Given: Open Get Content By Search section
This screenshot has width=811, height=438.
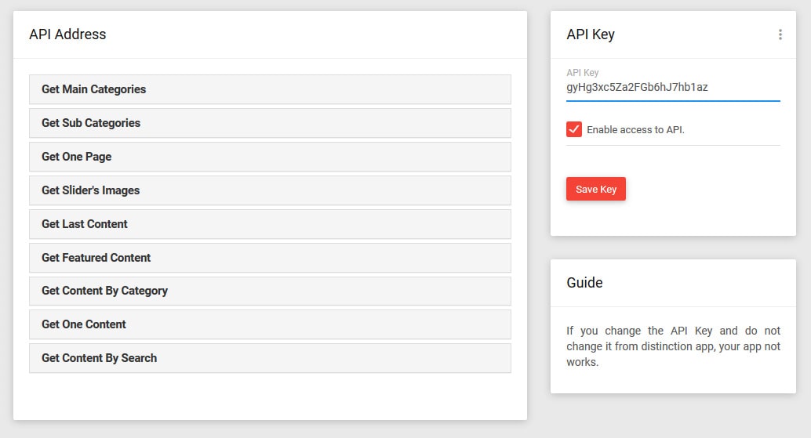Looking at the screenshot, I should pyautogui.click(x=270, y=358).
